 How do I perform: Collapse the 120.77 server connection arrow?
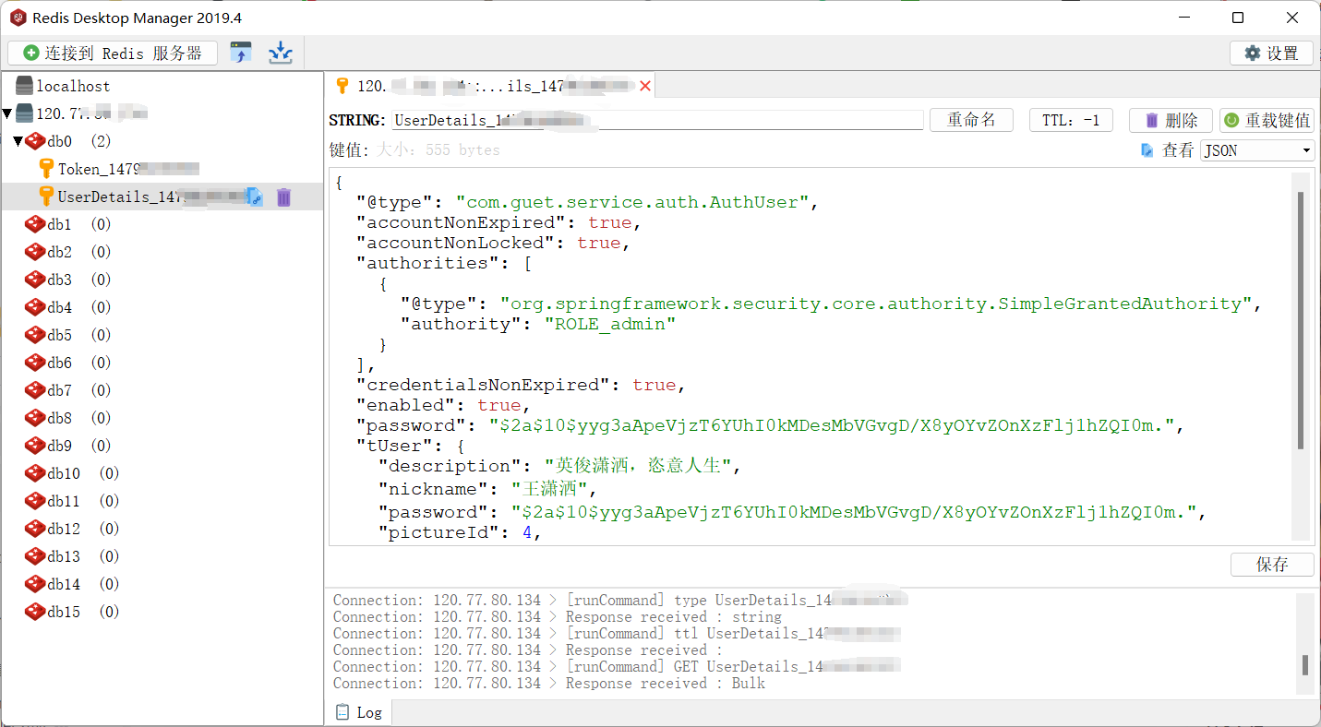click(7, 113)
